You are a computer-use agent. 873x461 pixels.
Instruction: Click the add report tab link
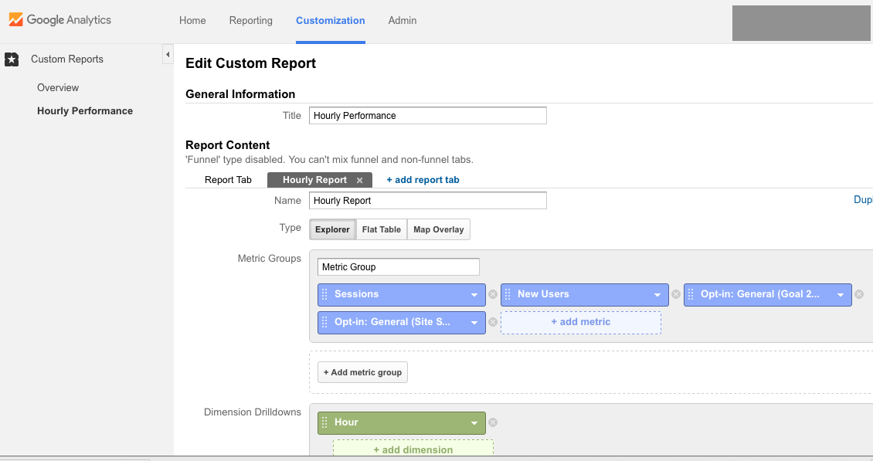[x=423, y=179]
